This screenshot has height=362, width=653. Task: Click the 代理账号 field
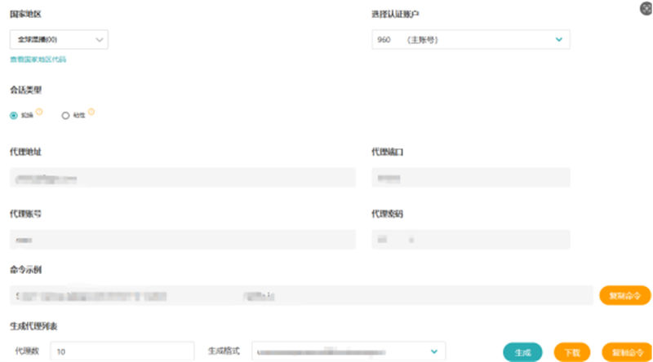click(183, 240)
